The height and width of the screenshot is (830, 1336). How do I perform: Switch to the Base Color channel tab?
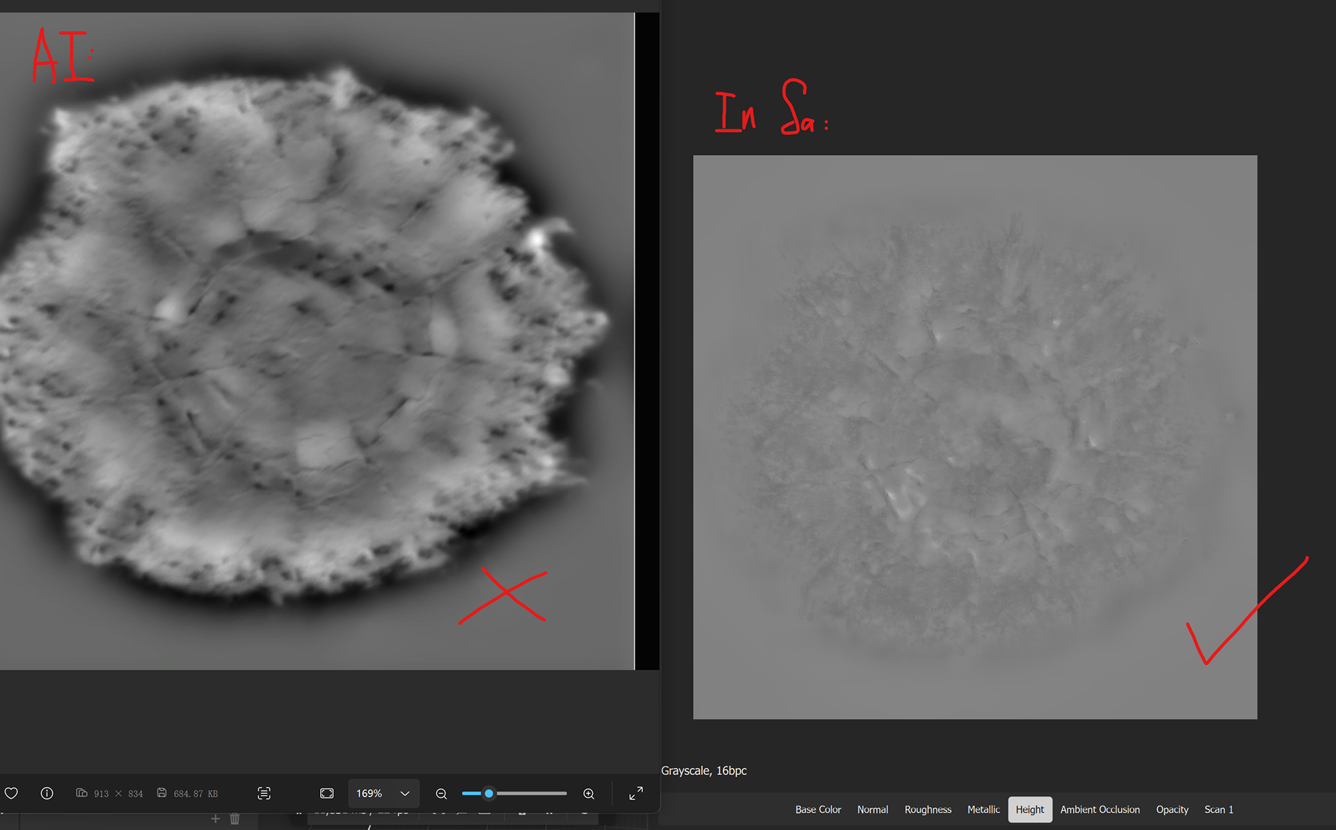tap(818, 809)
